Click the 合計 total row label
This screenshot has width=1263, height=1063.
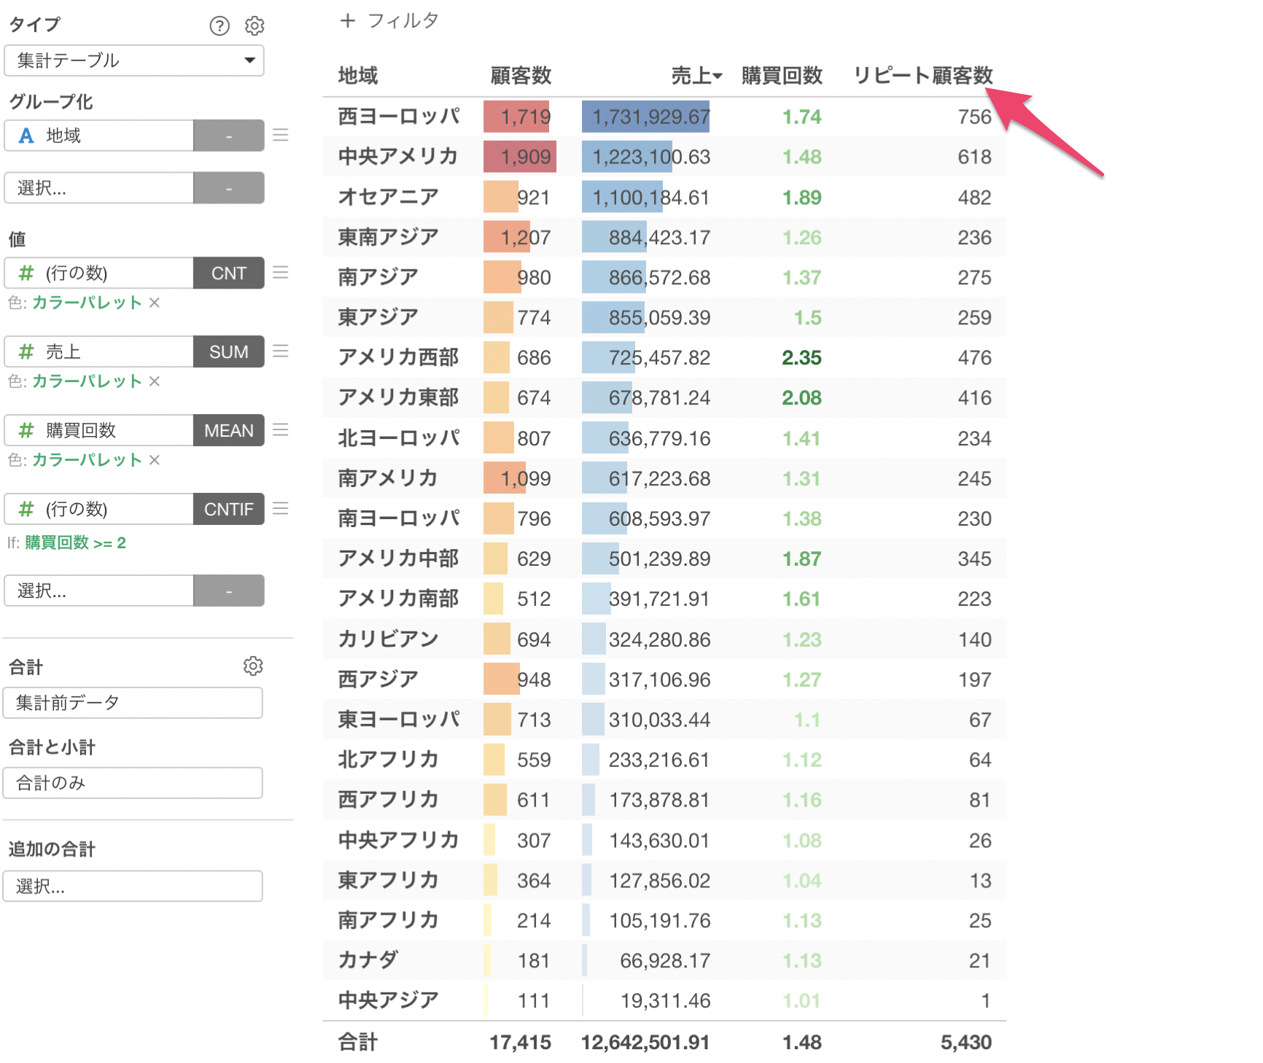tap(358, 1043)
